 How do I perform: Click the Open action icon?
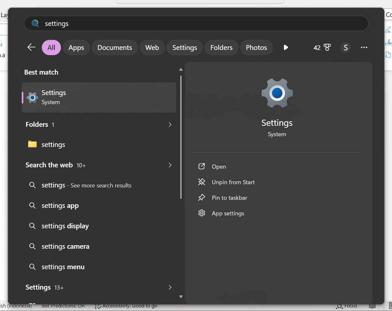[x=202, y=166]
